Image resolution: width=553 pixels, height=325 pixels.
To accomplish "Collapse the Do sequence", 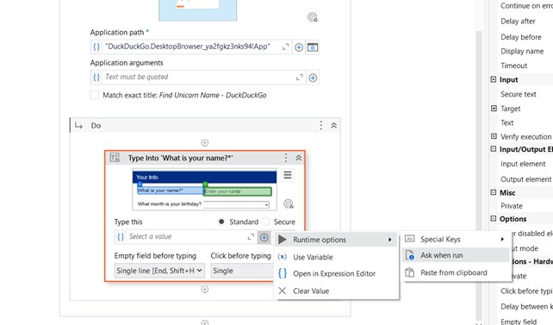I will tap(333, 125).
